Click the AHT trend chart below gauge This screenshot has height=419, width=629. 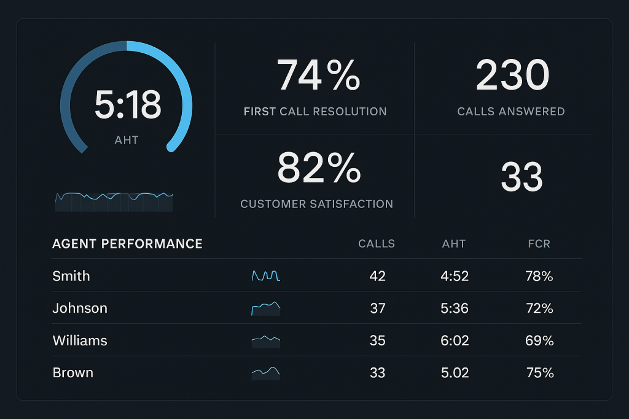coord(114,201)
